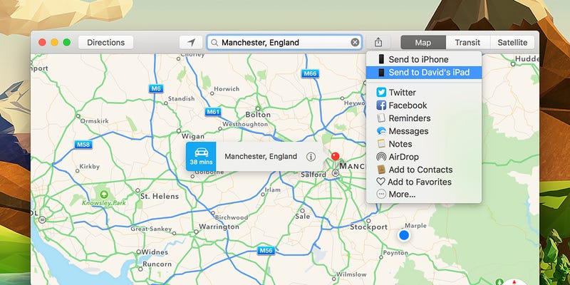Click the Westhoughton town label
The width and height of the screenshot is (570, 285).
245,124
